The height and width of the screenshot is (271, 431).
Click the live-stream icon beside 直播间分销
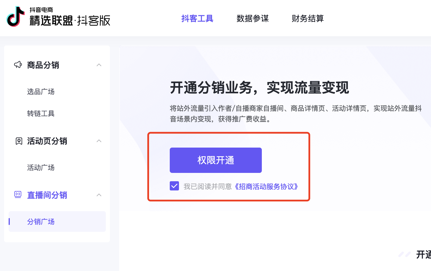click(18, 195)
